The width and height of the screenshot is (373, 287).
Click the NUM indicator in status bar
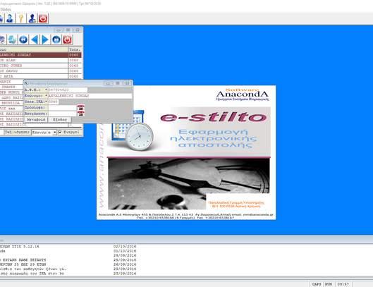tap(329, 284)
